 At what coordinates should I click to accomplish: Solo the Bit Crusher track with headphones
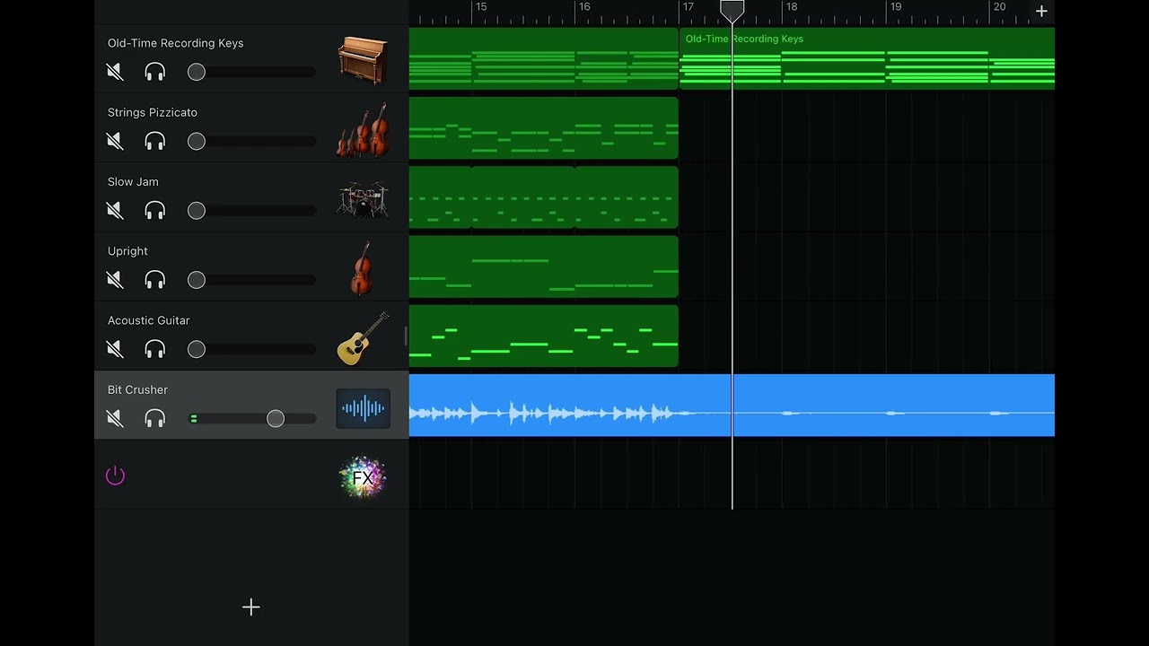[155, 418]
